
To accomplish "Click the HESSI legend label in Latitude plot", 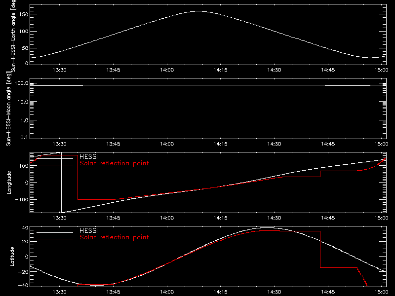I will (x=88, y=230).
